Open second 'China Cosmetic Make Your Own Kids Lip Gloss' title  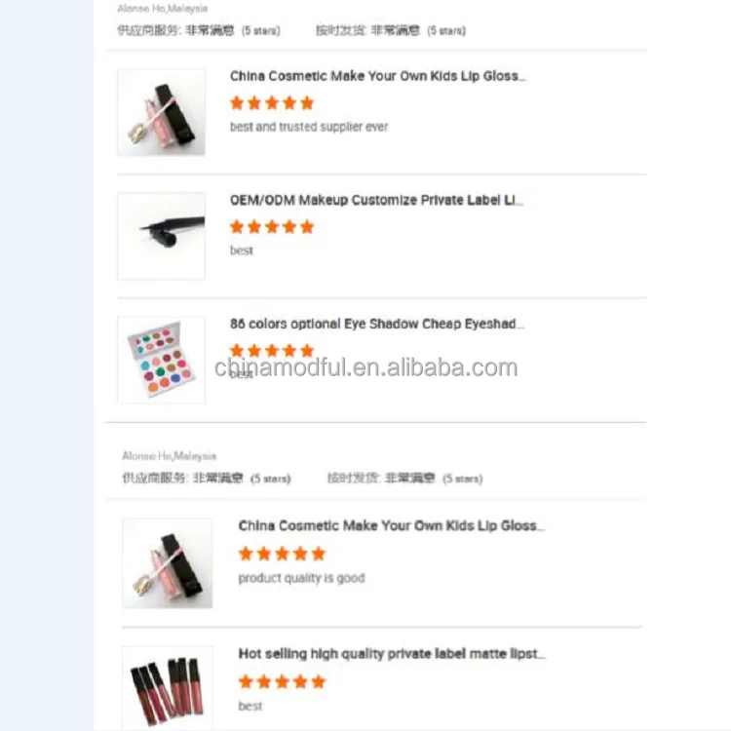(x=391, y=526)
